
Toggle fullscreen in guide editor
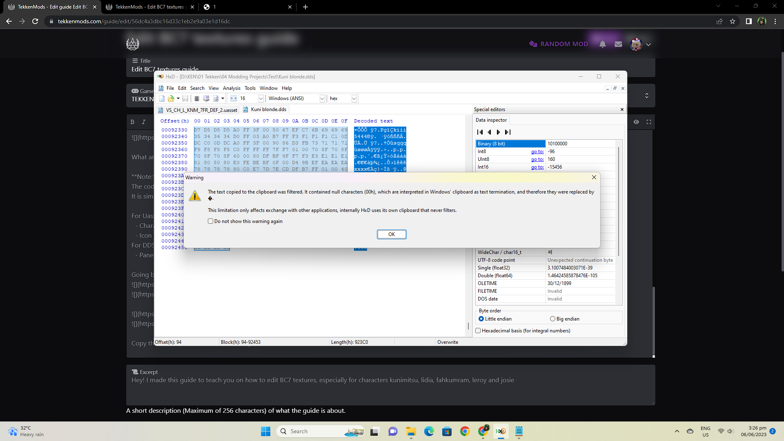(x=649, y=122)
